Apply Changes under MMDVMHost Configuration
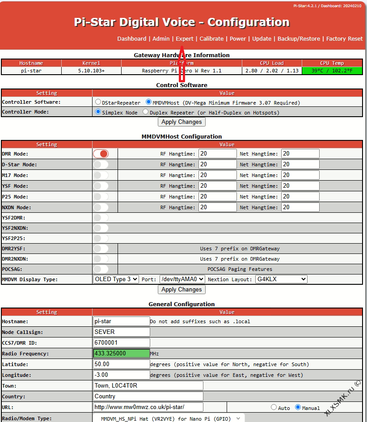 (181, 290)
